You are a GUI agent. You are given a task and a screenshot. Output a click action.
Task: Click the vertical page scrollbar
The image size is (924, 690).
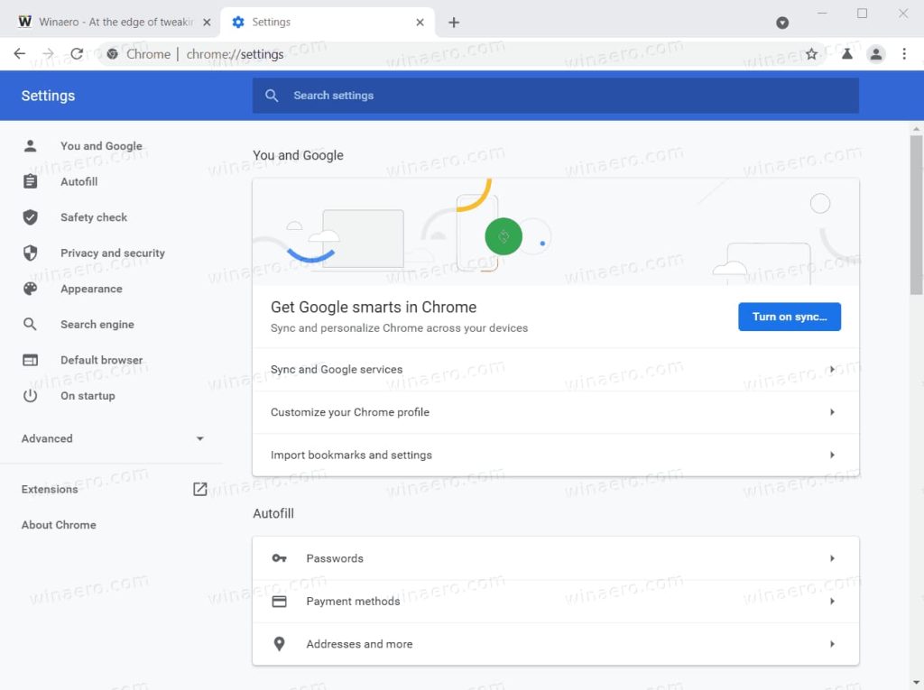916,215
